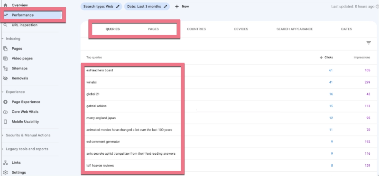Click the Page Experience plus-circle icon
Viewport: 379px width, 176px height.
pos(5,102)
